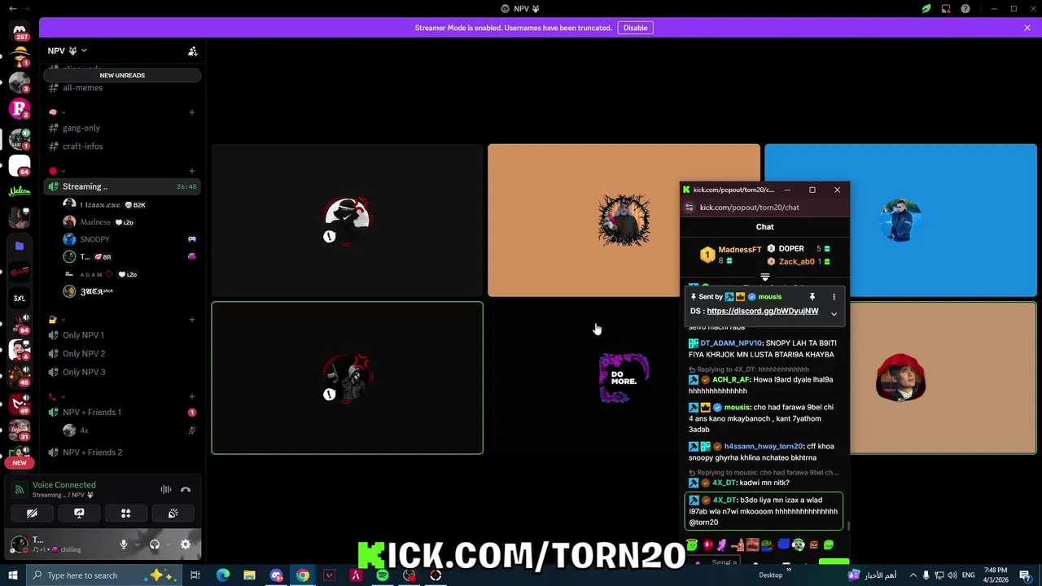Click username mousis in Kick chat
The width and height of the screenshot is (1042, 586).
738,407
